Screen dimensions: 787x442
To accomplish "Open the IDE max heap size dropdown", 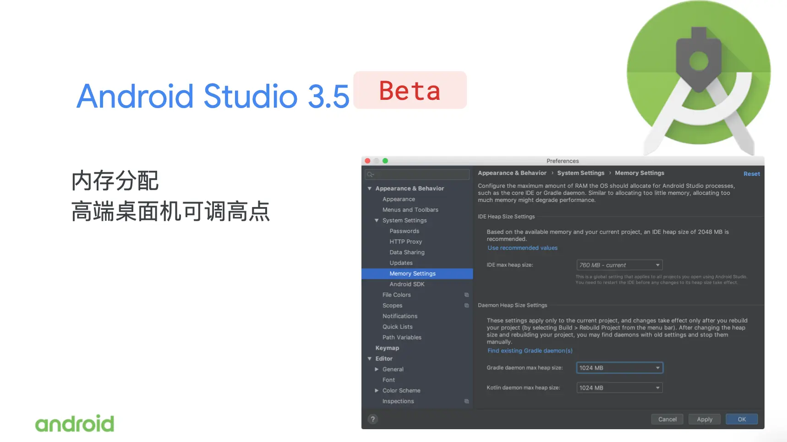I will click(x=619, y=265).
